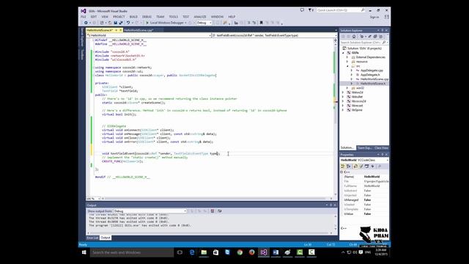Close the HelloWorldScene.h tab
The image size is (469, 264).
pos(120,30)
